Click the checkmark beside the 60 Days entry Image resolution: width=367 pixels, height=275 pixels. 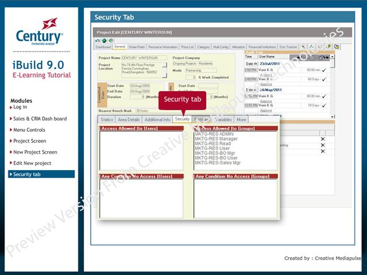tap(325, 79)
